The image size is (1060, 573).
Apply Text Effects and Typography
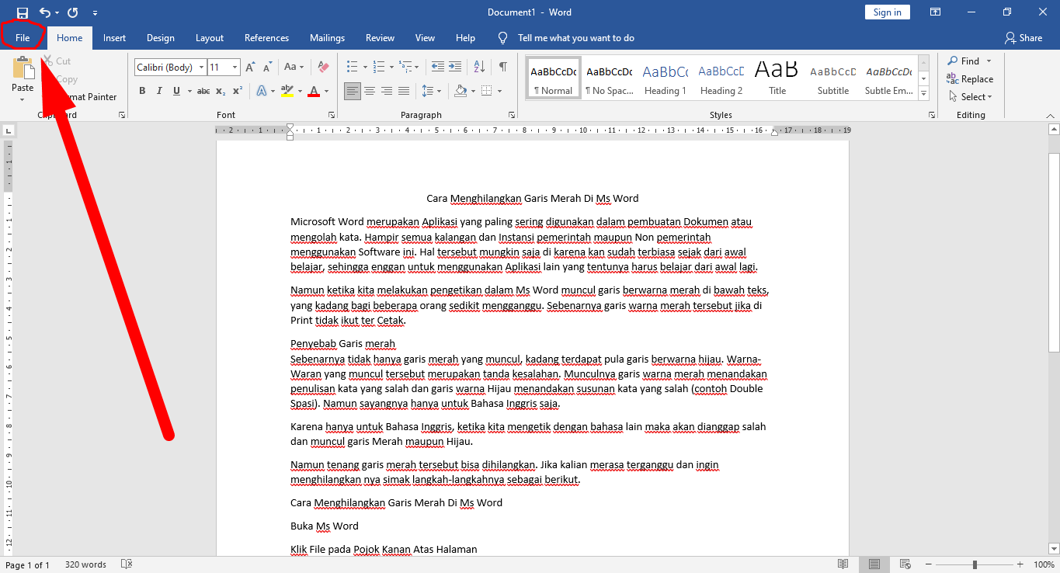(262, 91)
